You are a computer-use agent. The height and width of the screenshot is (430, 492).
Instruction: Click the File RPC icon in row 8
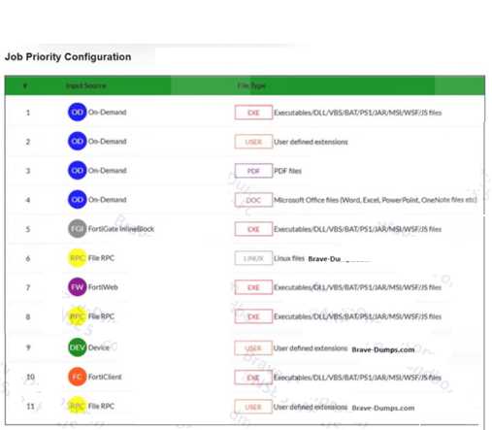coord(78,316)
